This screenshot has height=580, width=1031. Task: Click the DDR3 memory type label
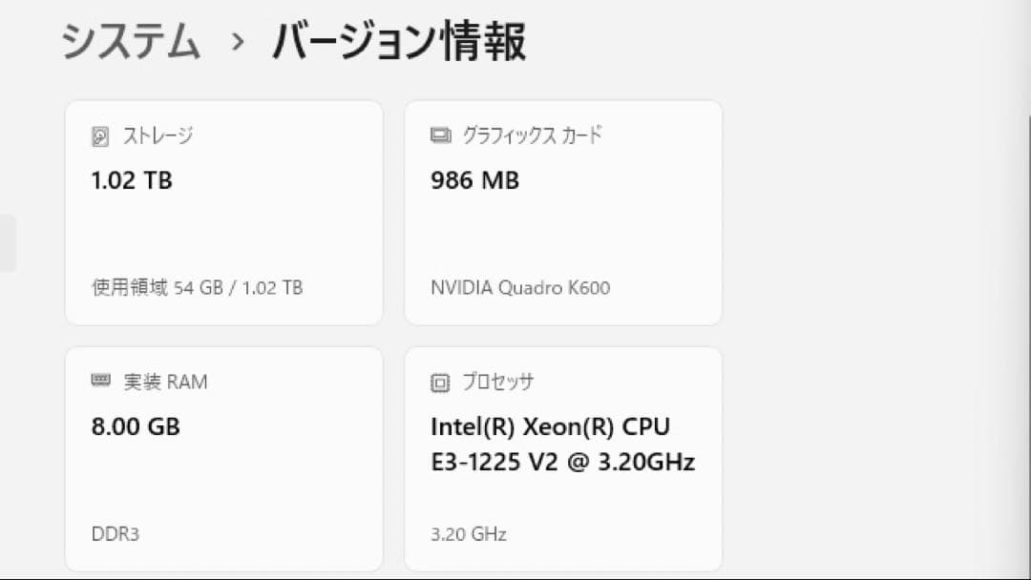click(x=114, y=534)
